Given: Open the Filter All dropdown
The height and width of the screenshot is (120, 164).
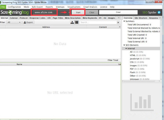Looking at the screenshot, I should pos(14,22).
